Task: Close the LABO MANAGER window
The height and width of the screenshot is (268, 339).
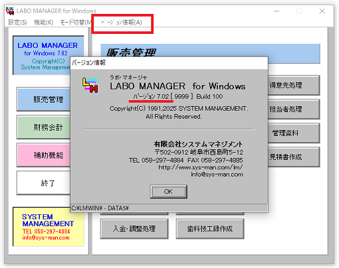Action: pyautogui.click(x=322, y=11)
